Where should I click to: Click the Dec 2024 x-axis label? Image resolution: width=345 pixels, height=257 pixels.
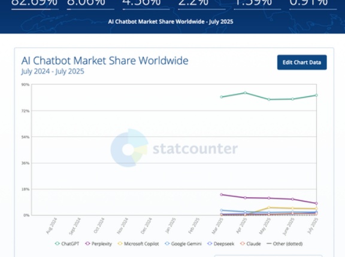pyautogui.click(x=147, y=225)
